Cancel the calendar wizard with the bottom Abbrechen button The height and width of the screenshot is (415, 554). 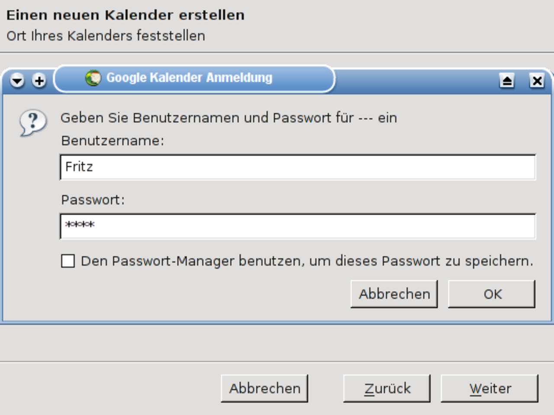pyautogui.click(x=264, y=388)
